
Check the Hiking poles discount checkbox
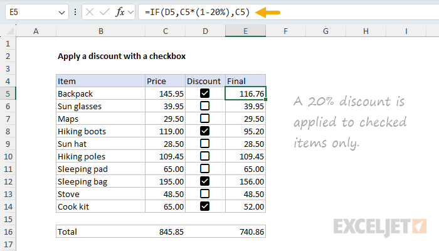(x=204, y=156)
